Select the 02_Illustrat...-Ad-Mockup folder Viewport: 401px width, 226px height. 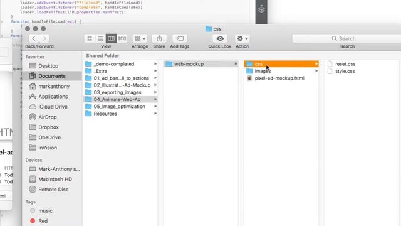121,85
